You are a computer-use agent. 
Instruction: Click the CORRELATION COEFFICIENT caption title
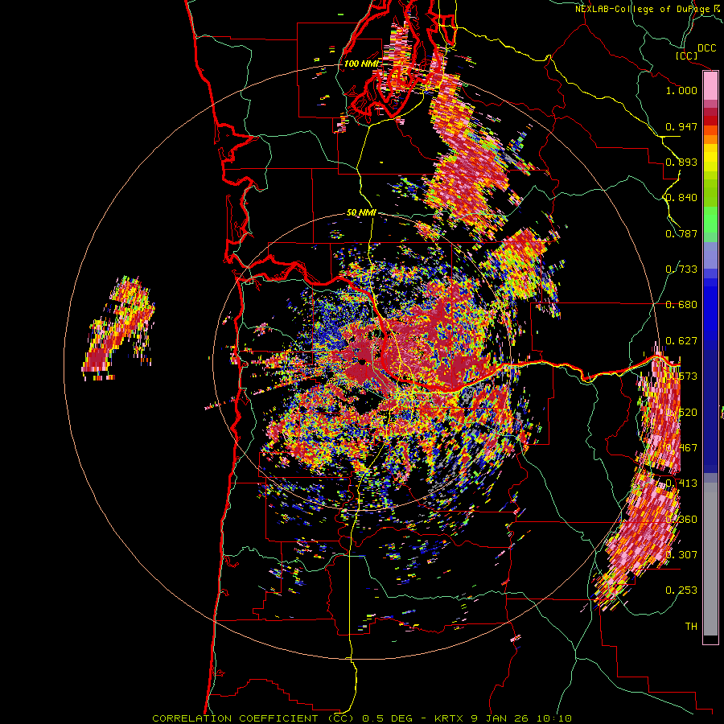pos(235,718)
